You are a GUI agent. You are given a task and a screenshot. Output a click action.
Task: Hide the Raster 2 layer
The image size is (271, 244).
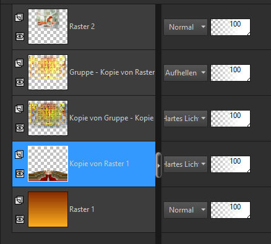(x=20, y=36)
